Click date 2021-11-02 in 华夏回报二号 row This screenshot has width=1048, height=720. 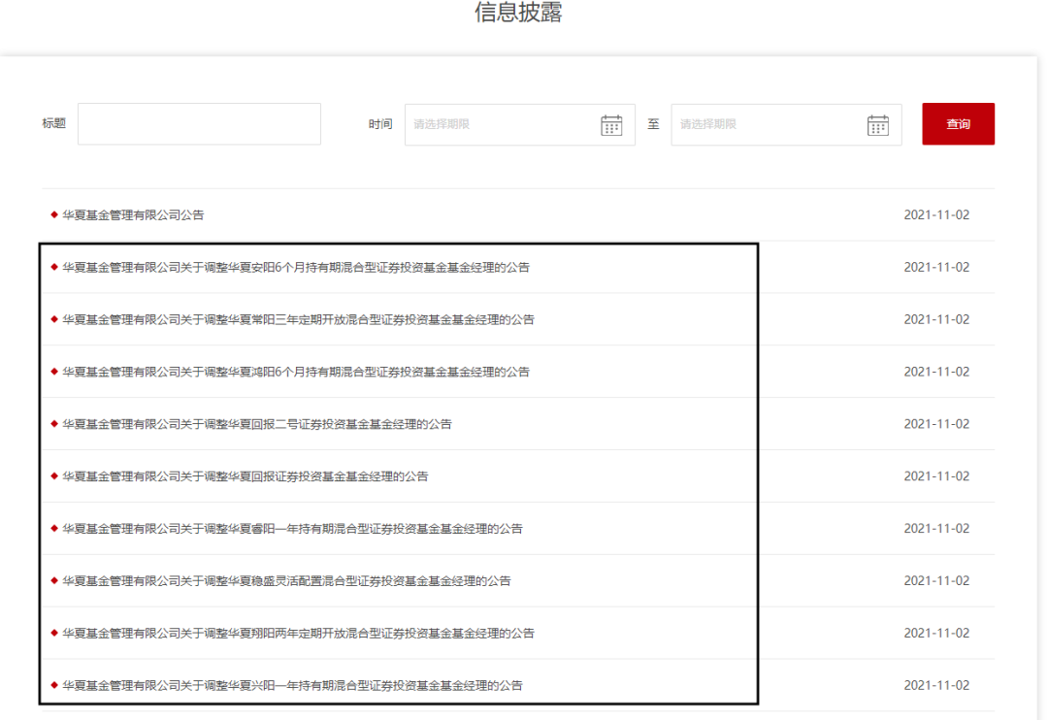click(x=936, y=424)
